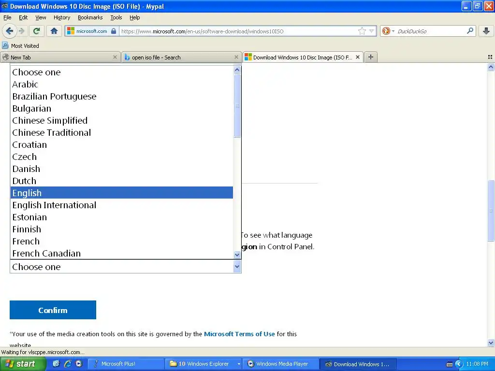This screenshot has height=371, width=495.
Task: Switch to the New Tab tab
Action: point(60,57)
